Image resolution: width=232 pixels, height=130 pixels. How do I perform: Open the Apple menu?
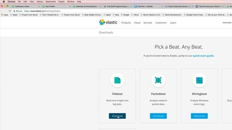pos(4,1)
